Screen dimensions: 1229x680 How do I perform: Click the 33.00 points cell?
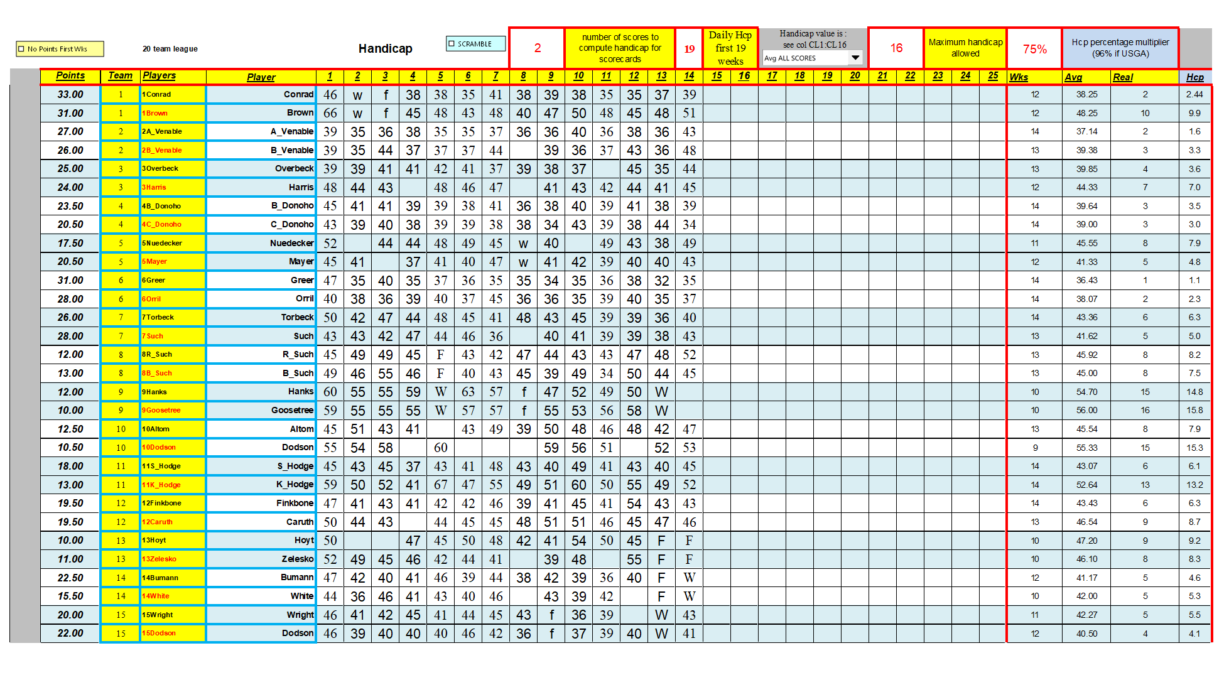pos(70,94)
